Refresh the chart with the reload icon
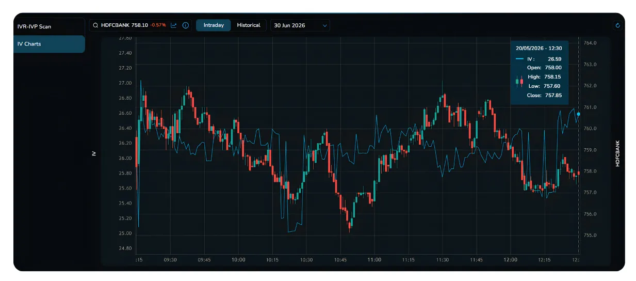The width and height of the screenshot is (636, 281). (618, 25)
